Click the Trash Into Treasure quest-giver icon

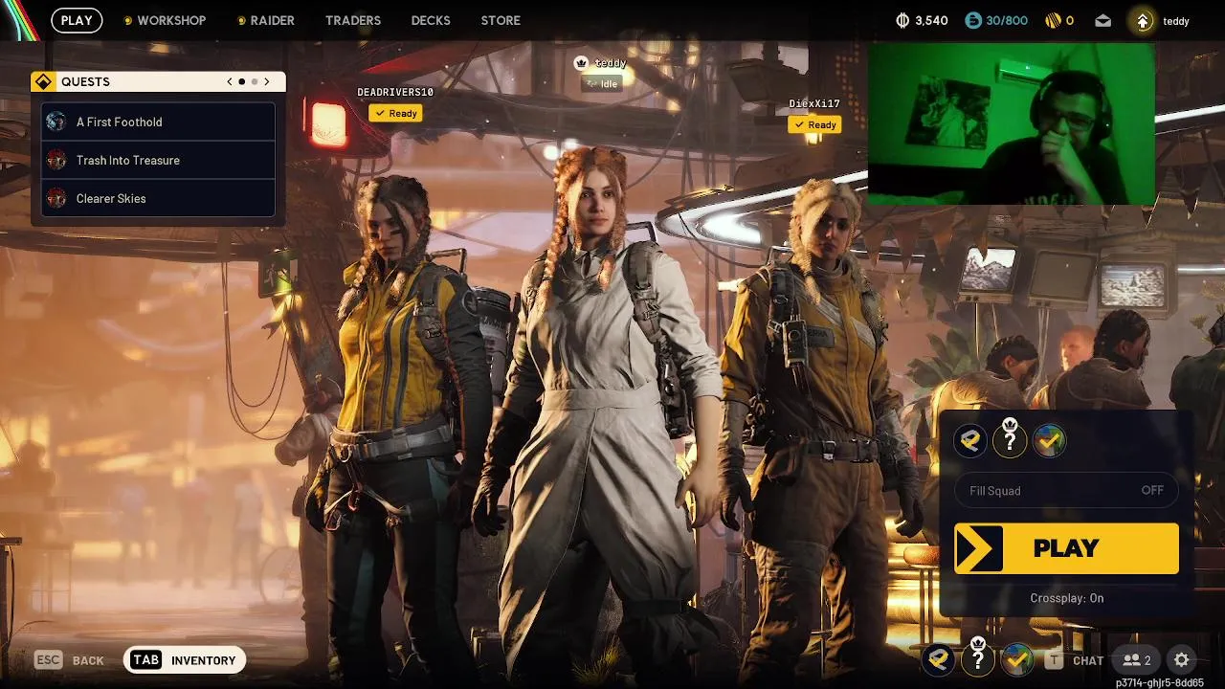56,160
